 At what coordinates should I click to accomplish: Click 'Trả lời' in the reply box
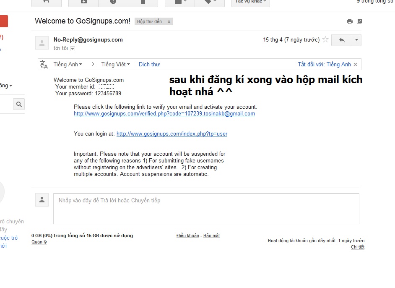[x=108, y=201]
